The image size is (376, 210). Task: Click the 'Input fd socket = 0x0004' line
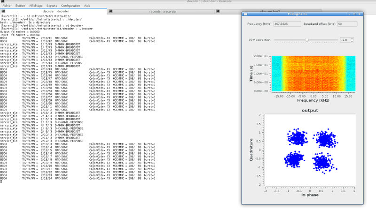click(x=20, y=35)
